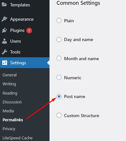Viewport: 126px width, 141px height.
Task: Click the Post name label text
Action: [x=75, y=97]
